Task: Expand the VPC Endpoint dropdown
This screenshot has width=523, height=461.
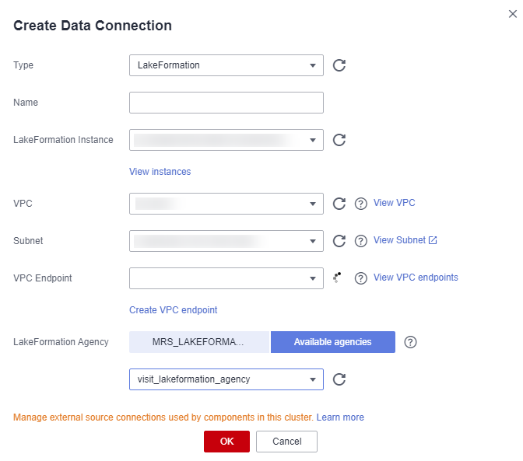Action: (x=226, y=278)
